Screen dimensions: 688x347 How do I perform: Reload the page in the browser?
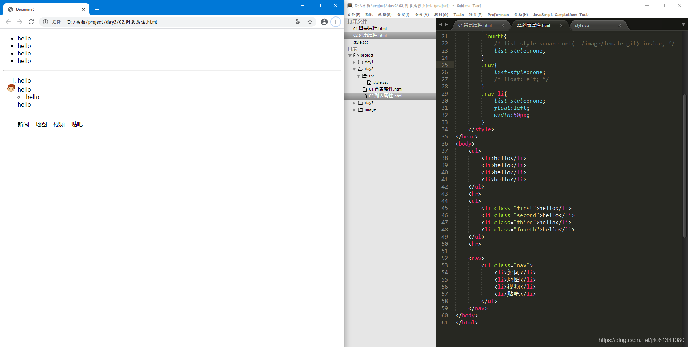(31, 22)
